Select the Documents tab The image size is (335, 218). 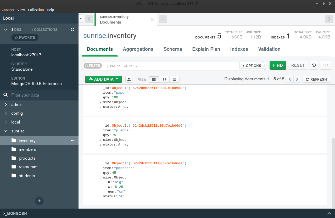[100, 49]
